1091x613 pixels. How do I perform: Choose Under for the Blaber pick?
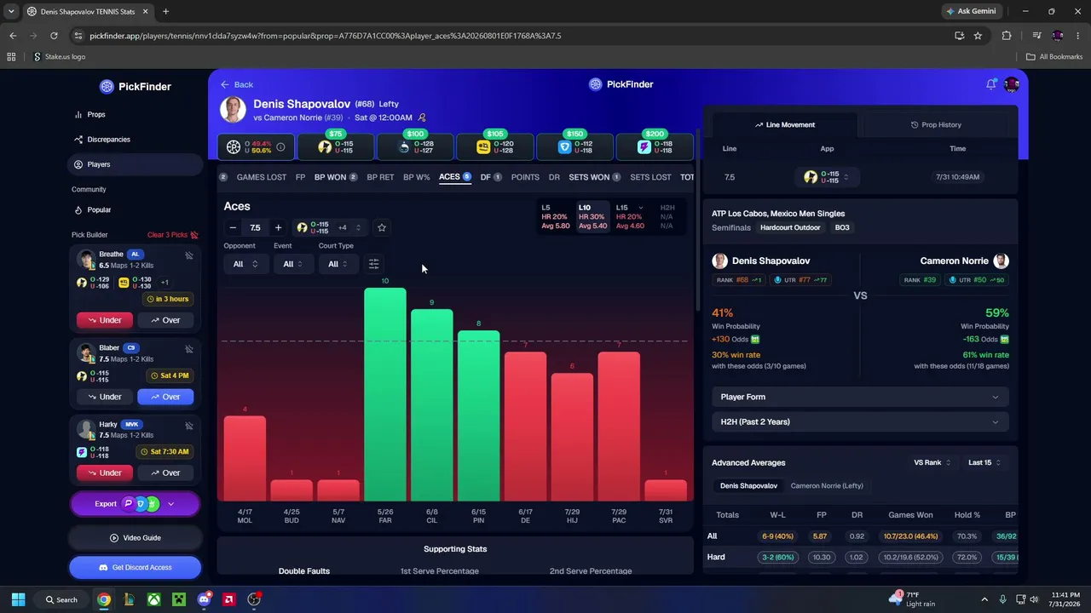point(104,397)
